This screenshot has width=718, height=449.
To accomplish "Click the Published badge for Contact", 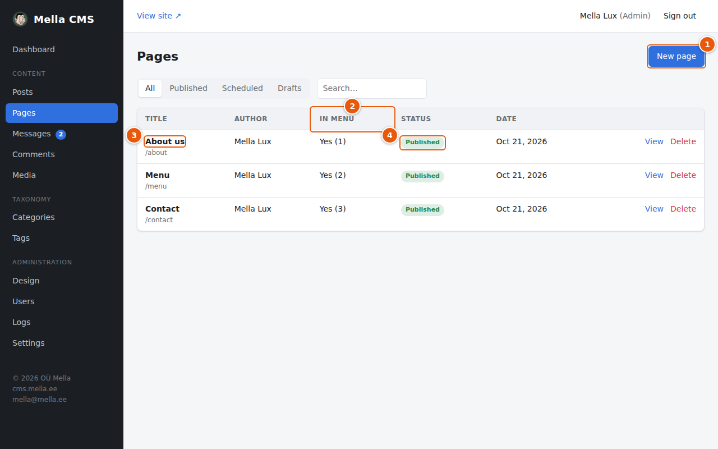I will click(x=422, y=210).
